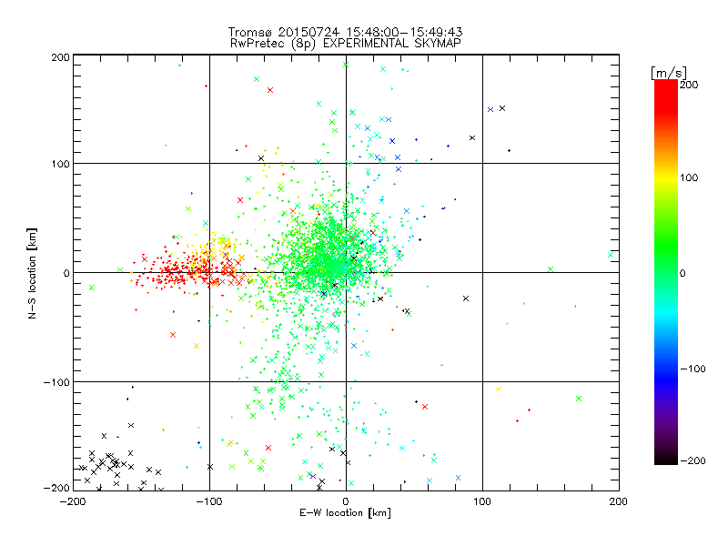Click the colorbar '-200' tick label
The image size is (728, 546).
point(693,460)
